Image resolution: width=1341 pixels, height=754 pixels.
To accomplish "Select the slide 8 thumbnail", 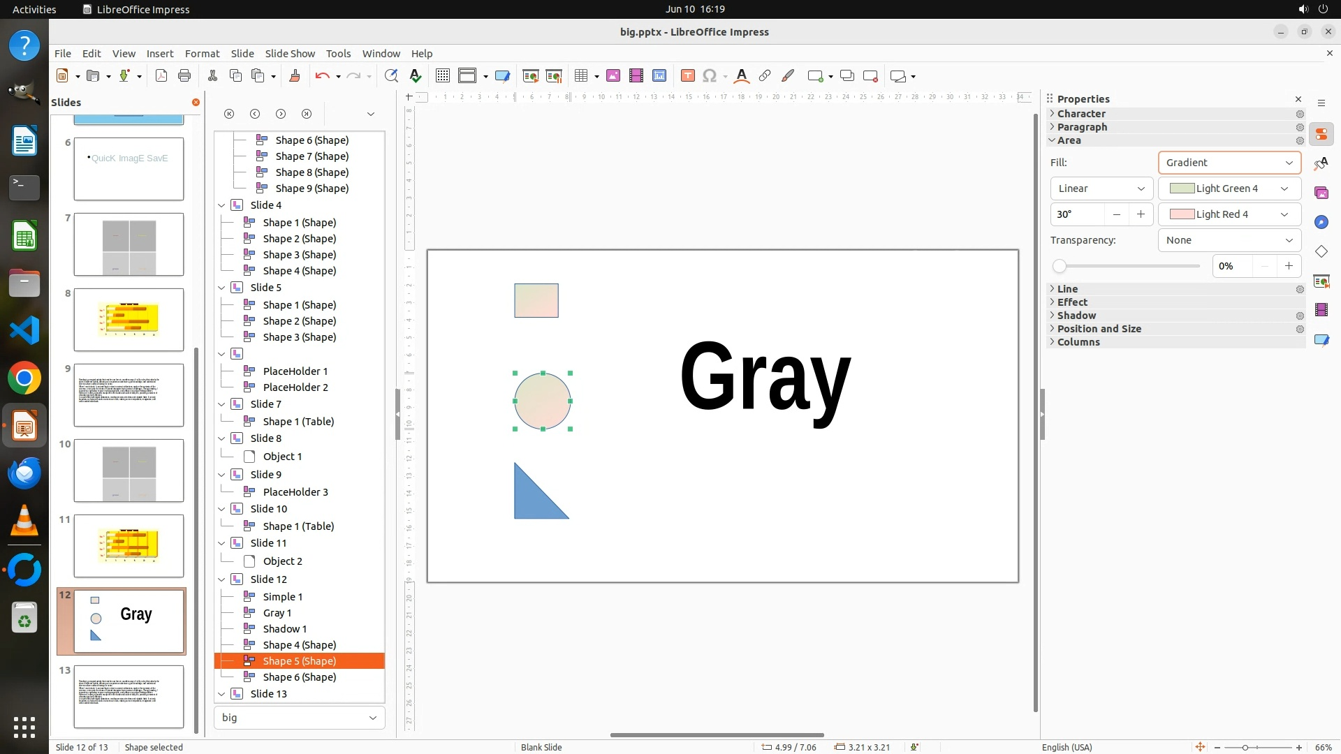I will tap(129, 320).
